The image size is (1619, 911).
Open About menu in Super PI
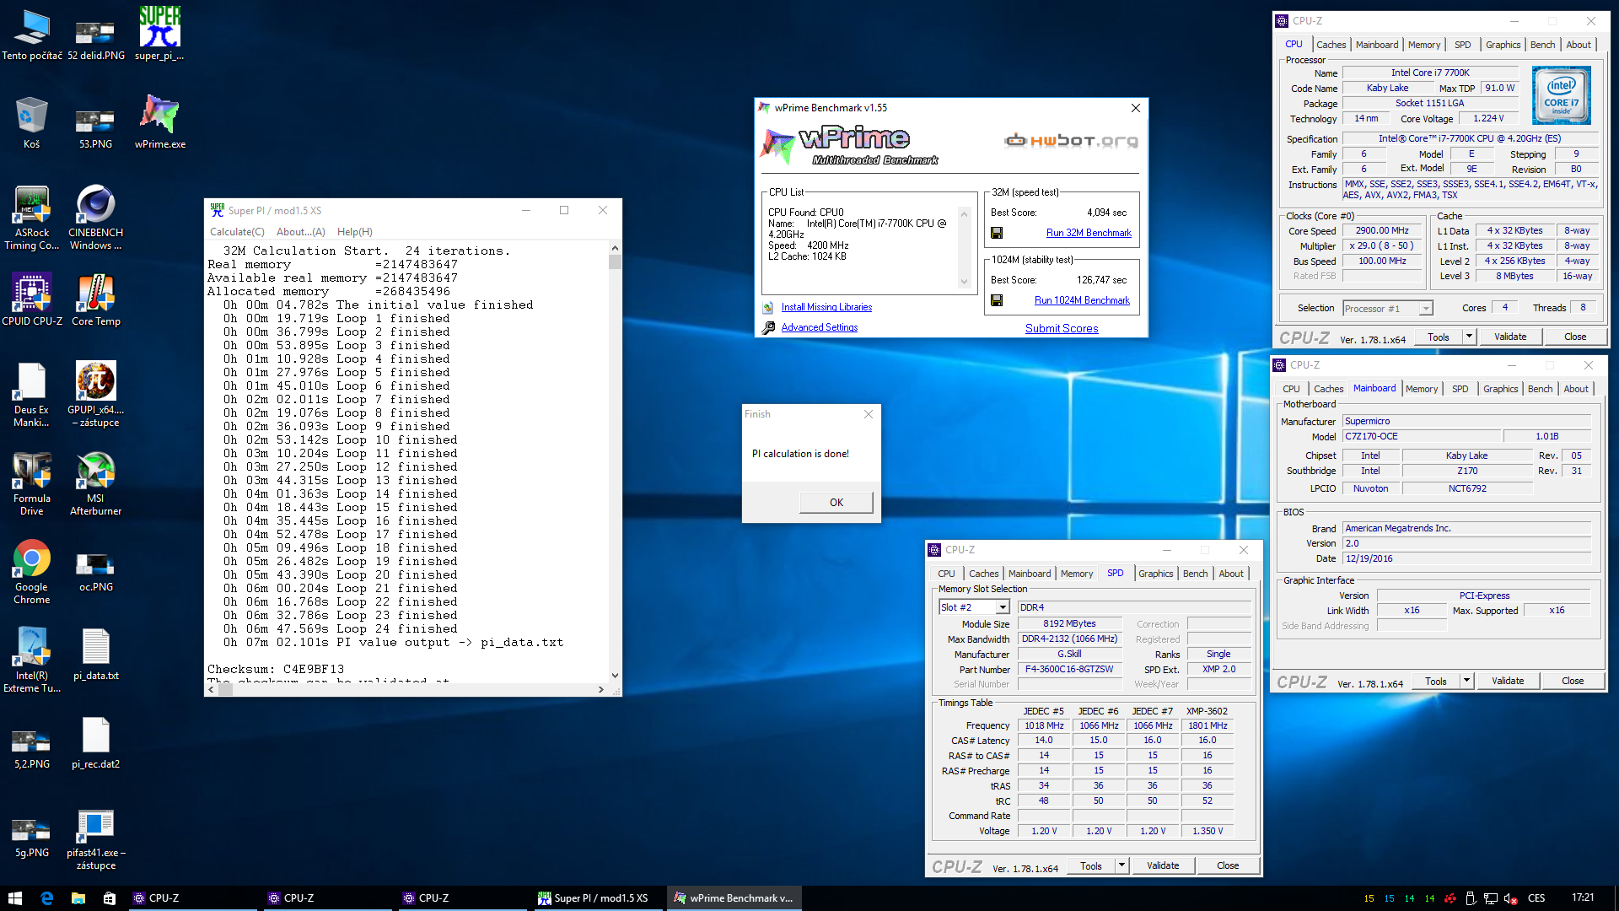(x=300, y=232)
